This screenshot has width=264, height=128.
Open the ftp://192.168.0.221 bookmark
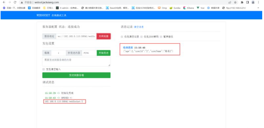coord(234,8)
